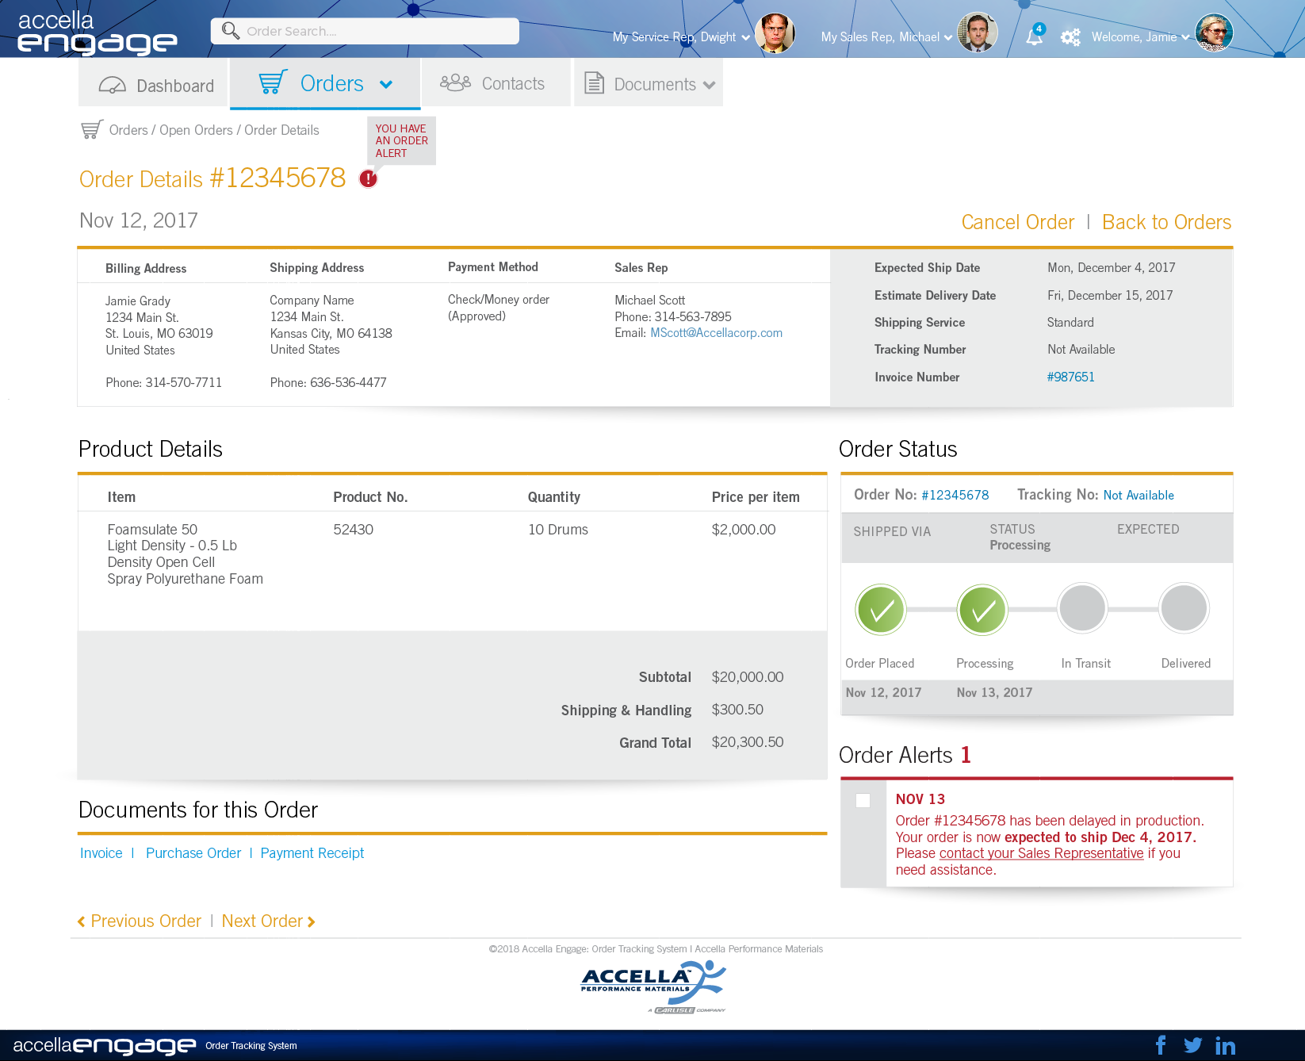Open notifications bell icon

pyautogui.click(x=1035, y=35)
